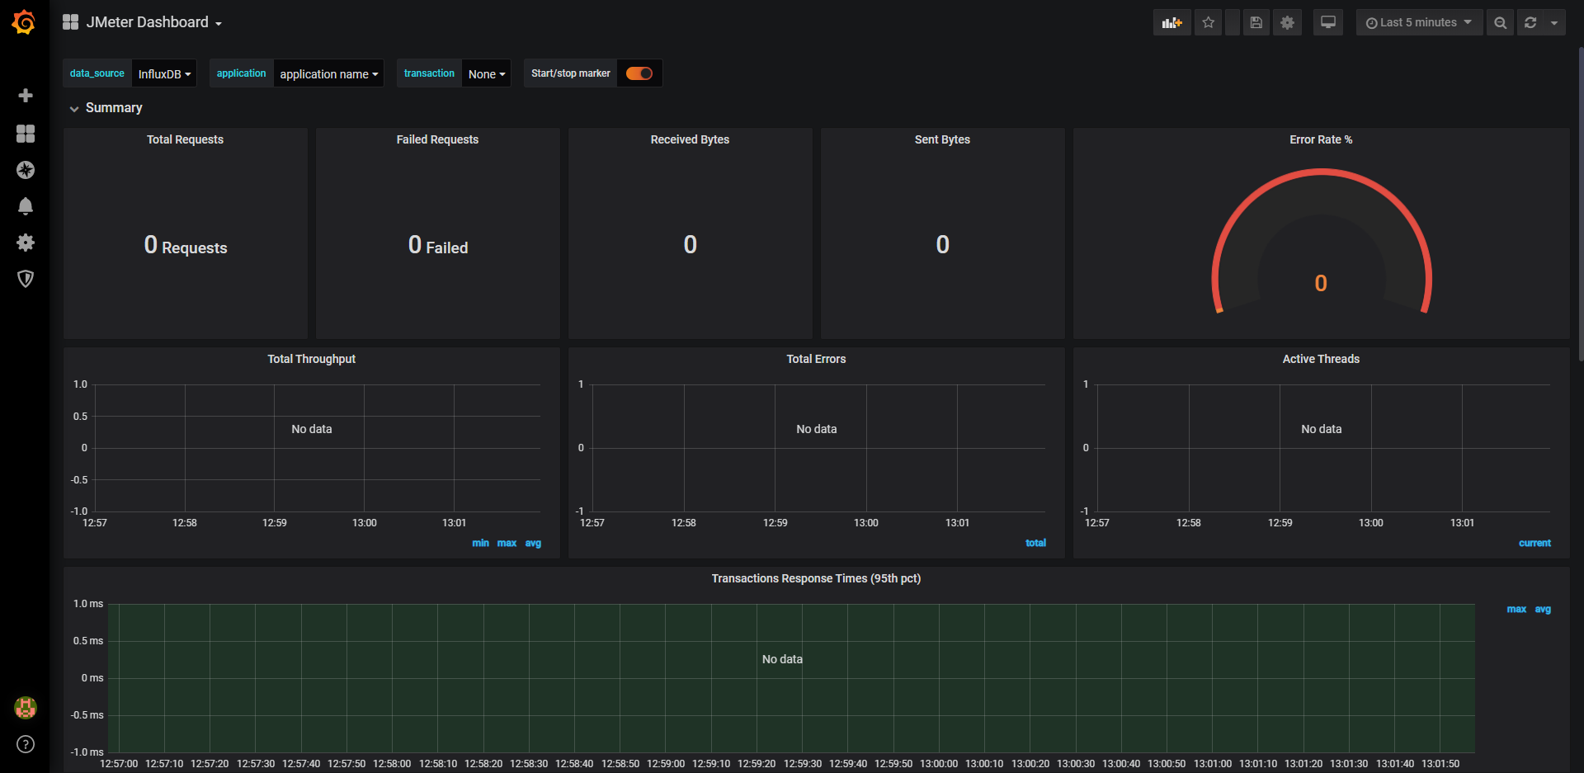This screenshot has height=773, width=1584.
Task: Click the Add panel icon
Action: tap(1171, 22)
